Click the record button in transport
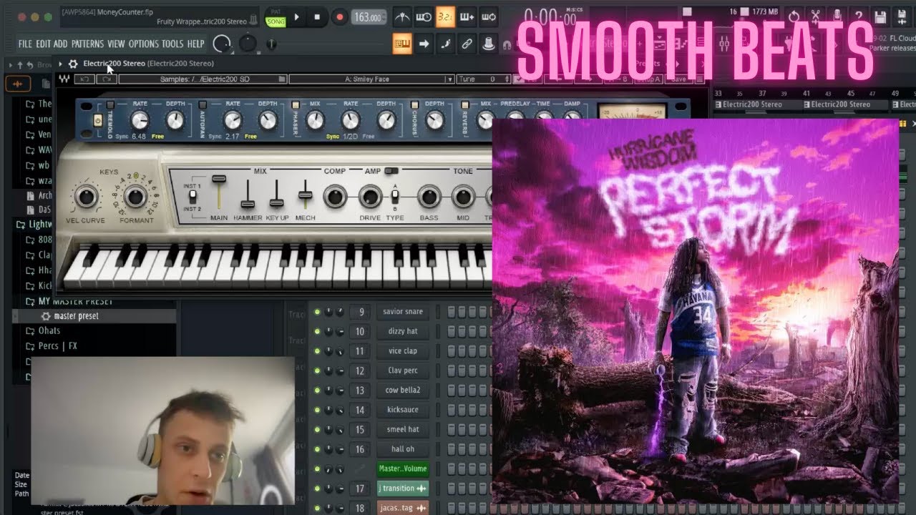Screen dimensions: 916x515 339,17
